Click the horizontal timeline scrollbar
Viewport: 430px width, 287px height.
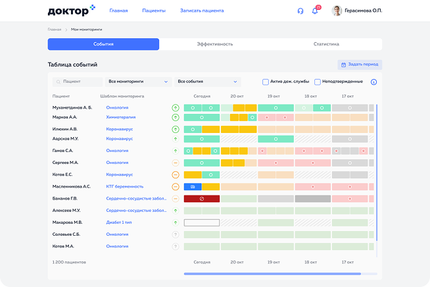272,273
